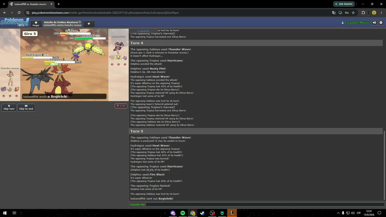This screenshot has width=386, height=217.
Task: Click the install app icon
Action: pyautogui.click(x=340, y=13)
